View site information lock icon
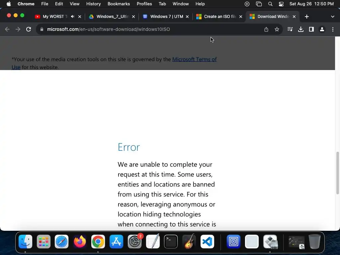 click(42, 29)
